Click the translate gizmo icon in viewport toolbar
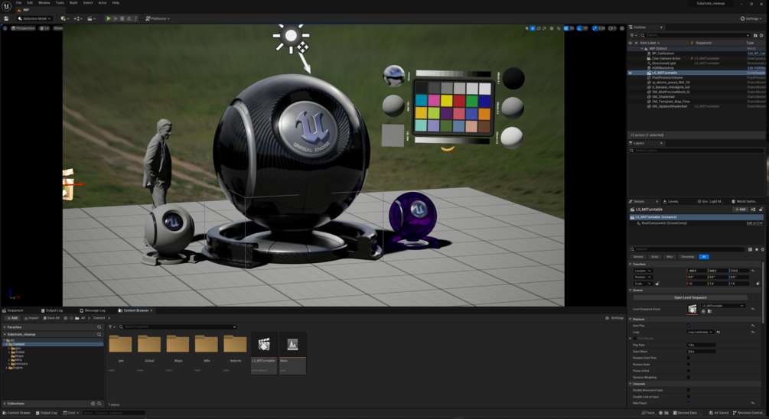This screenshot has height=419, width=769. pos(533,28)
